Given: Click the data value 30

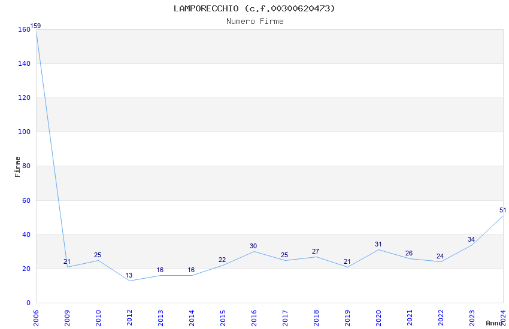Looking at the screenshot, I should [253, 246].
